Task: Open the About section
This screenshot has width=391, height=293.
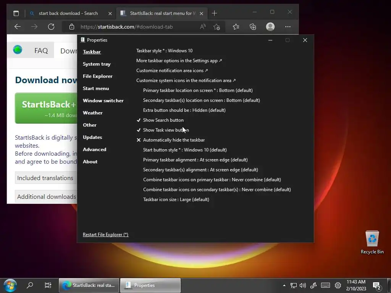Action: (90, 162)
